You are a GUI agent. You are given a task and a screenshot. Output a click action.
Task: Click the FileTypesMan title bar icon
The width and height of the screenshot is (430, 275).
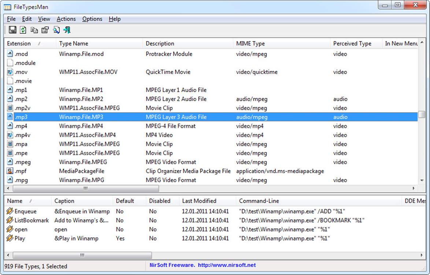[7, 7]
